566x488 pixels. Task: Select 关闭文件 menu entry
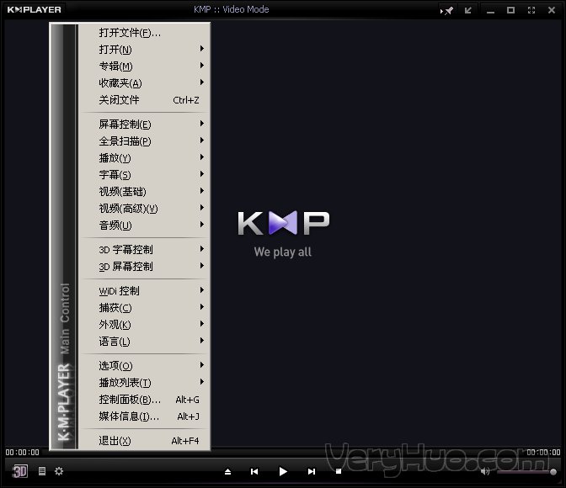point(144,100)
